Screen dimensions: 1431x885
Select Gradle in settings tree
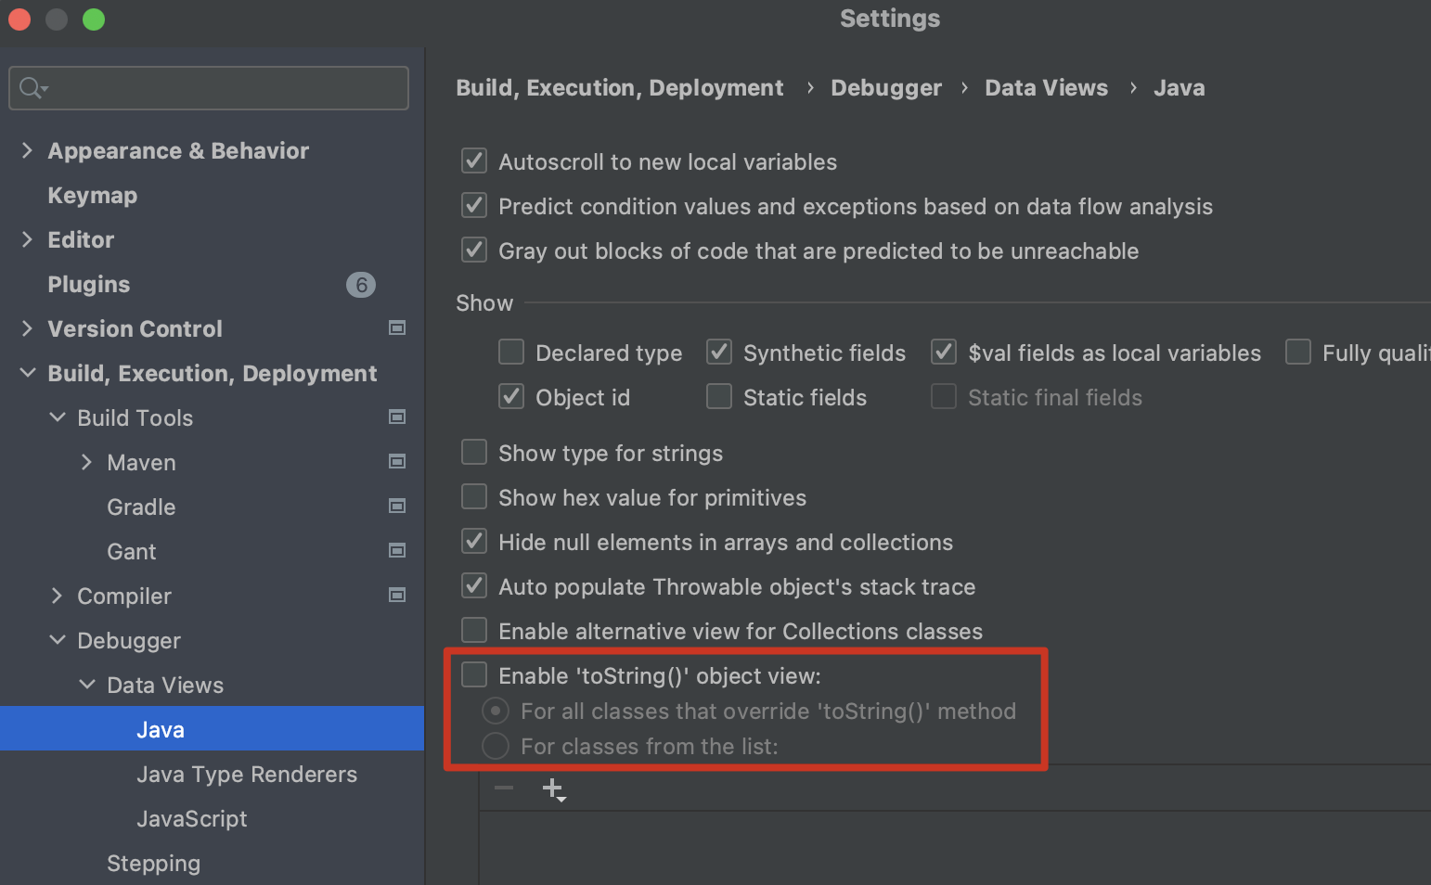[141, 507]
